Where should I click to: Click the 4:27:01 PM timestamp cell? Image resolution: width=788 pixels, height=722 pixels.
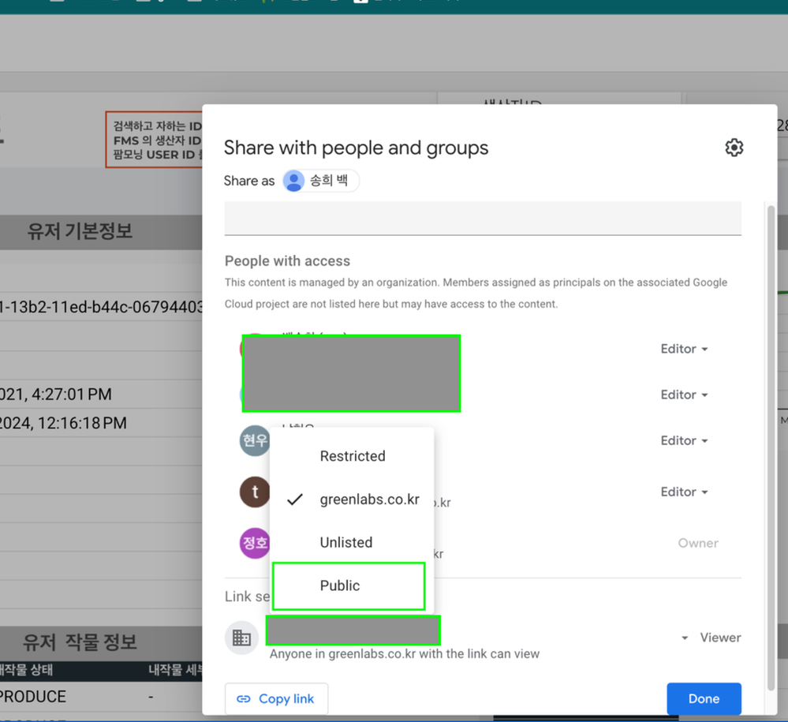[56, 395]
